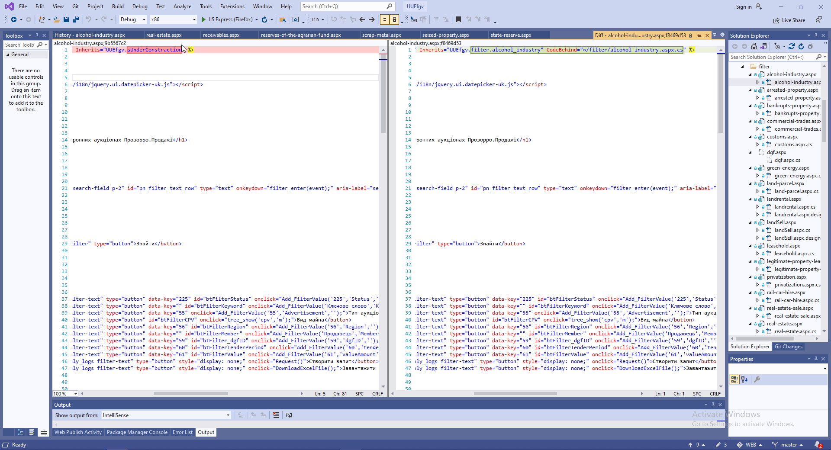Click the Categorized icon in Properties panel

point(734,379)
